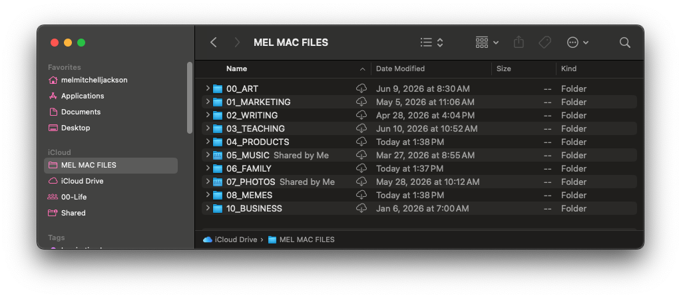681x298 pixels.
Task: Download 01_MARKETING via its cloud icon
Action: tap(361, 102)
